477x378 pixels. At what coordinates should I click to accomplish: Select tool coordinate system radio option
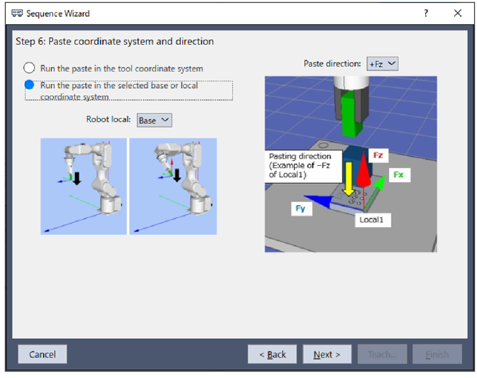click(x=29, y=68)
